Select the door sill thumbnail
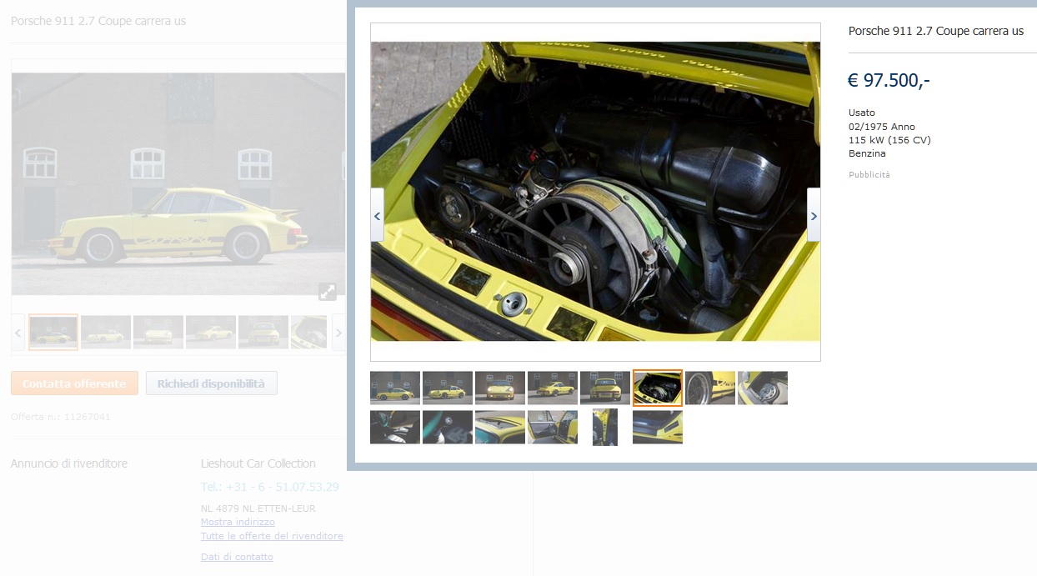1037x576 pixels. [658, 427]
